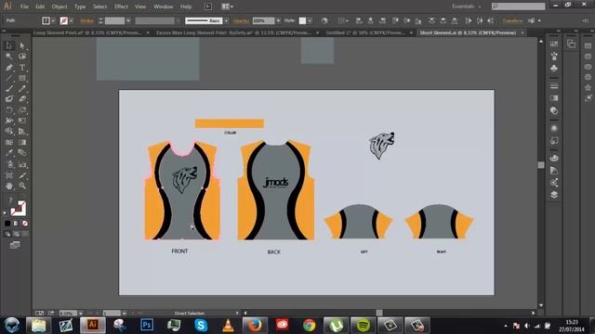The height and width of the screenshot is (334, 595).
Task: Select the Paintbrush tool
Action: (9, 89)
